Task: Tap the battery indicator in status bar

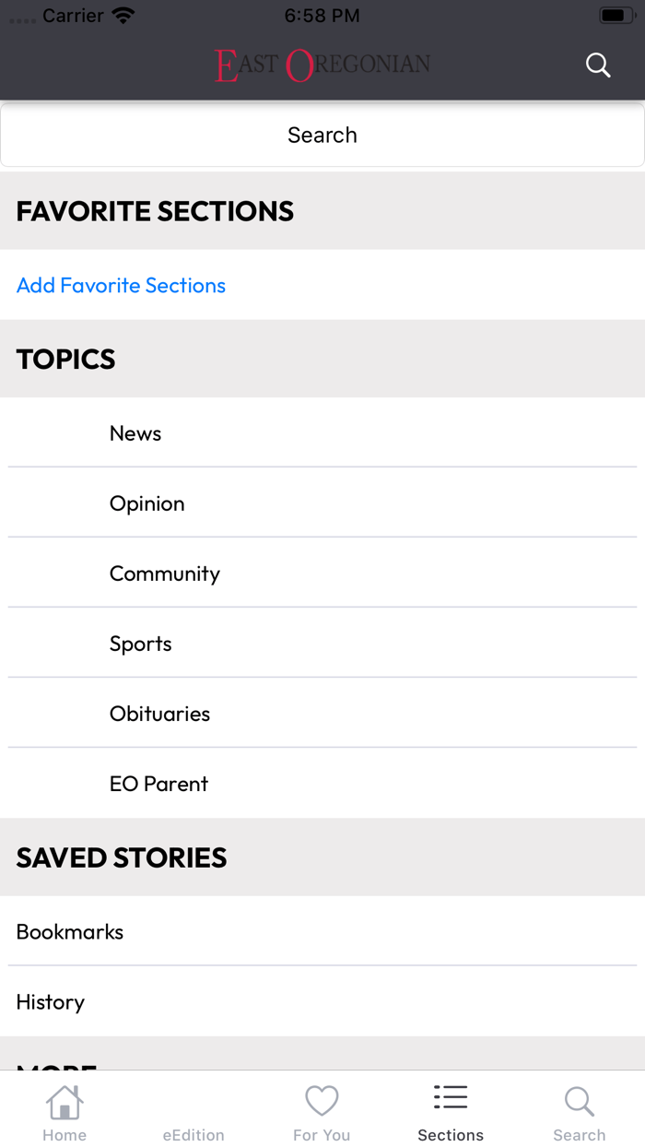Action: pos(616,13)
